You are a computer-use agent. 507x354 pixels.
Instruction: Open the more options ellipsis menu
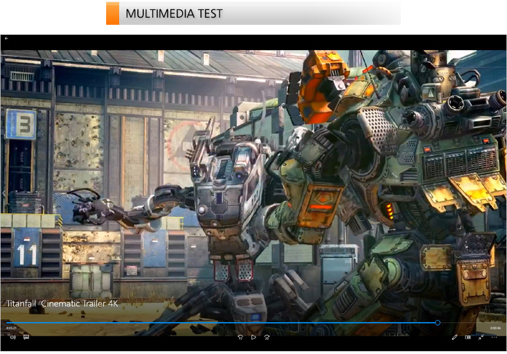tap(494, 337)
